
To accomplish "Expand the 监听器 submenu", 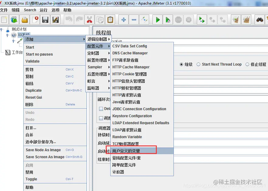I will [98, 88].
